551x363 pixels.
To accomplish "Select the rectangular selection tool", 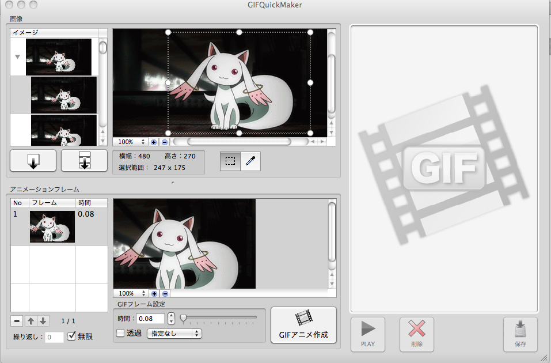I will point(230,161).
